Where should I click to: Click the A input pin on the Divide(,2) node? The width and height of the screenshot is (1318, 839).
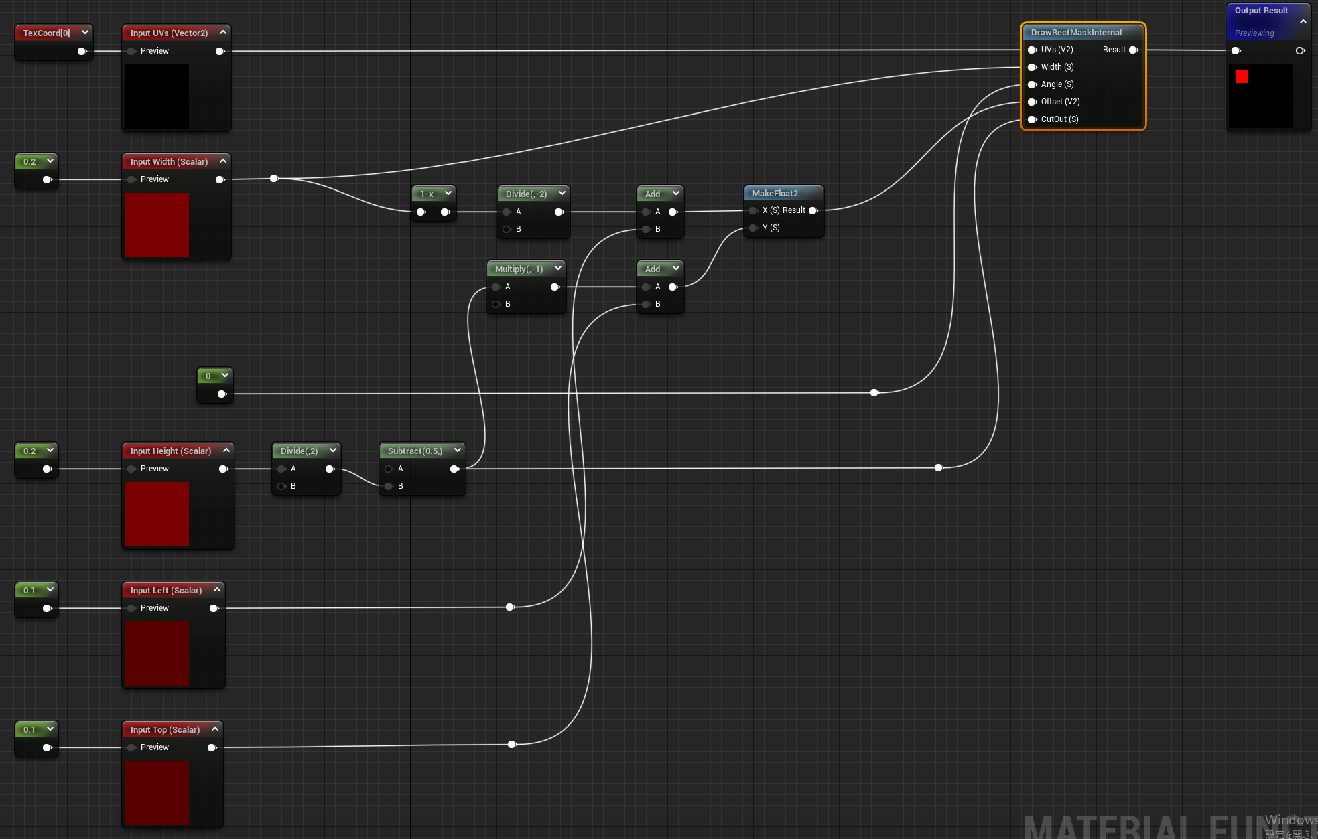tap(282, 469)
